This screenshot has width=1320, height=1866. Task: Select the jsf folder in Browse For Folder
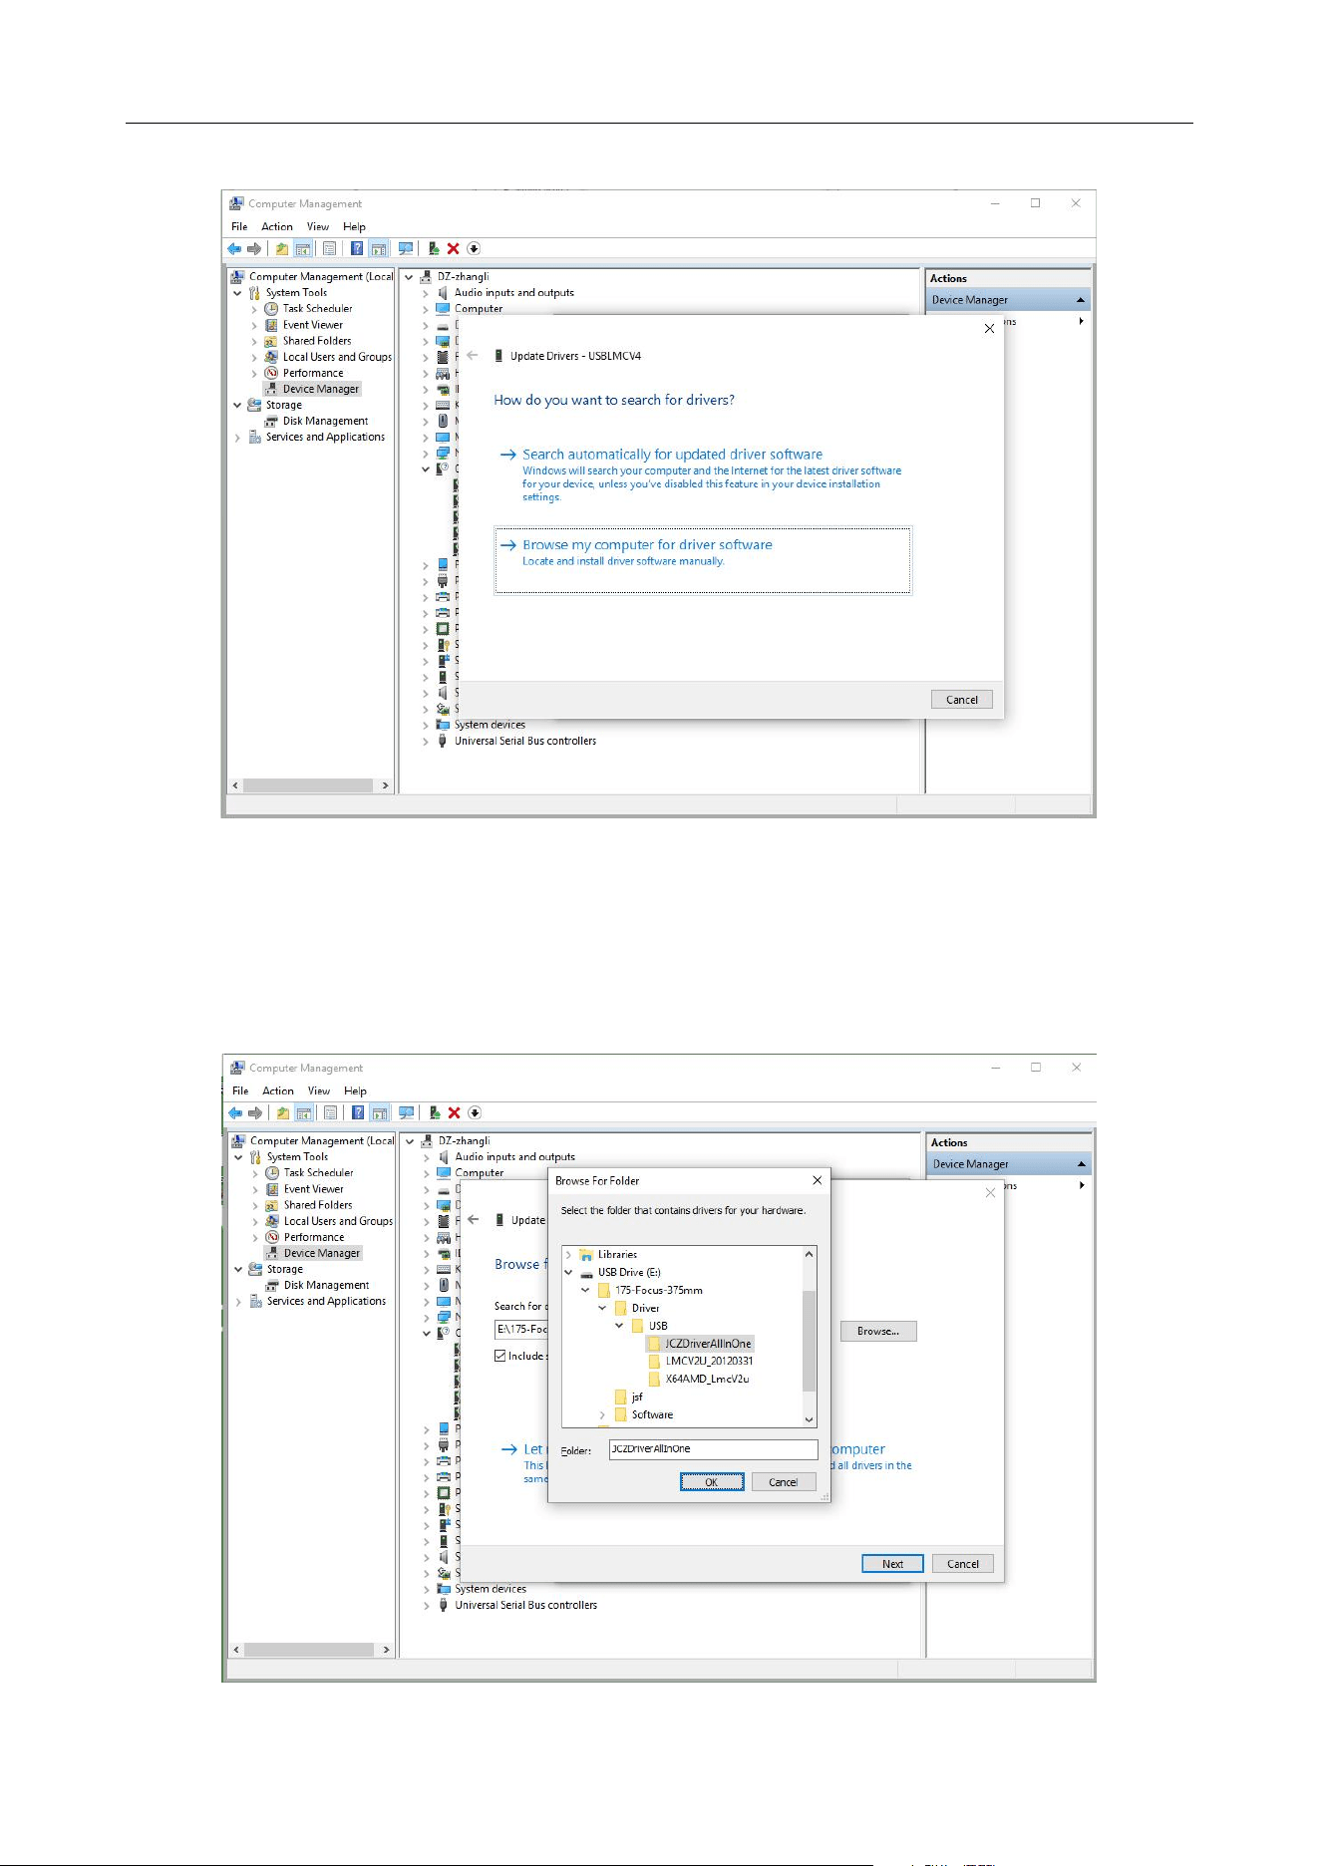tap(637, 1398)
